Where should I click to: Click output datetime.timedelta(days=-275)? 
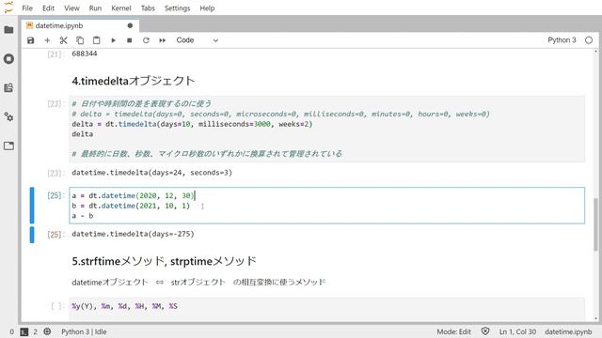point(133,234)
